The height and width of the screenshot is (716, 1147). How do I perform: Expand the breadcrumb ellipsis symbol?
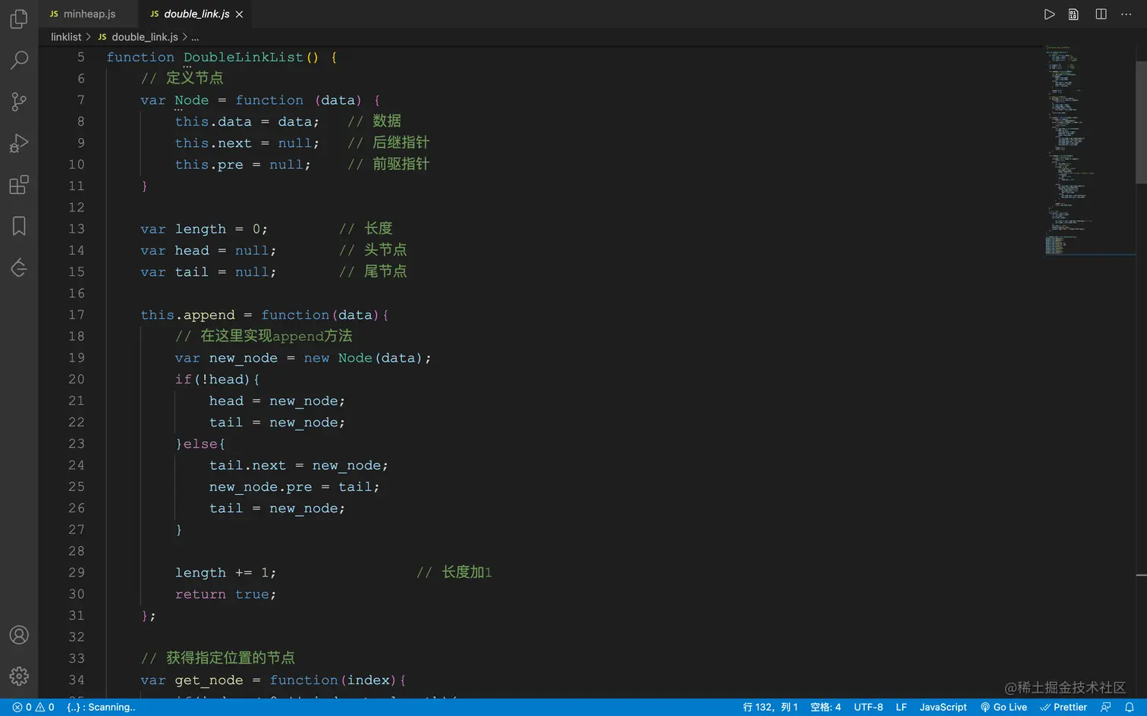195,37
